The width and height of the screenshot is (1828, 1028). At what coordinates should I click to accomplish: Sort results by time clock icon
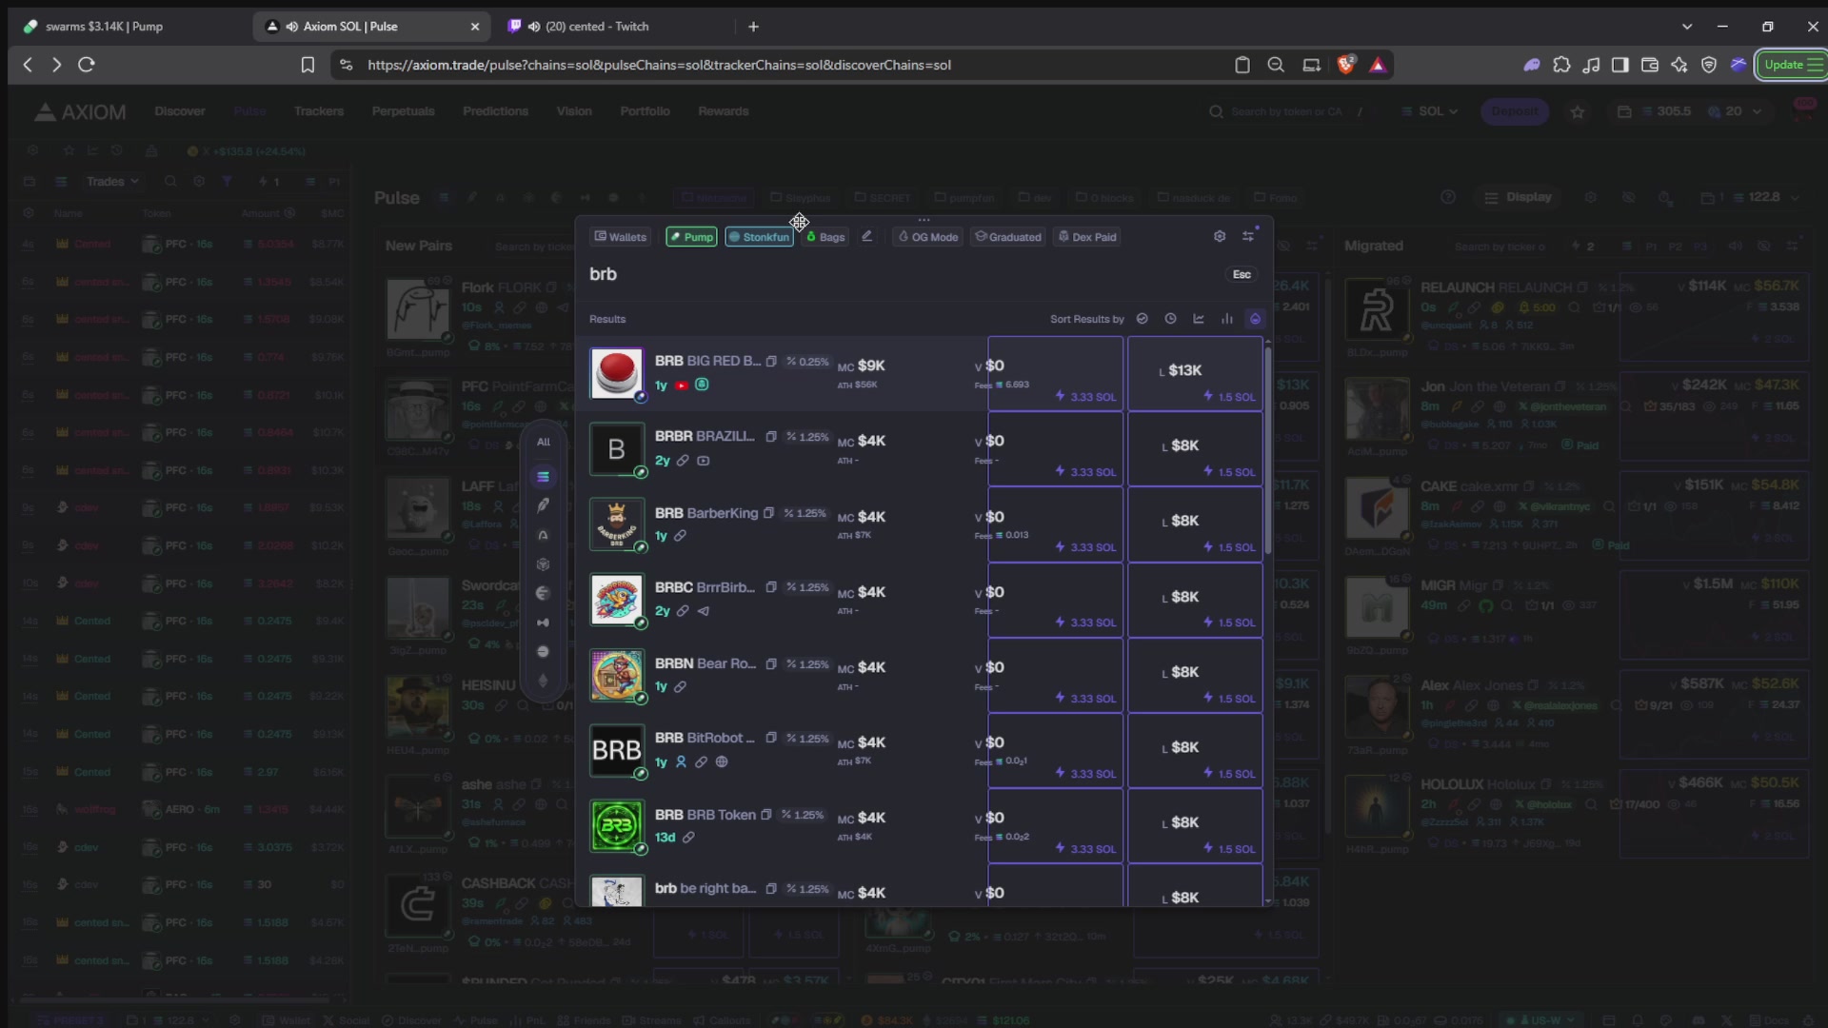point(1170,319)
